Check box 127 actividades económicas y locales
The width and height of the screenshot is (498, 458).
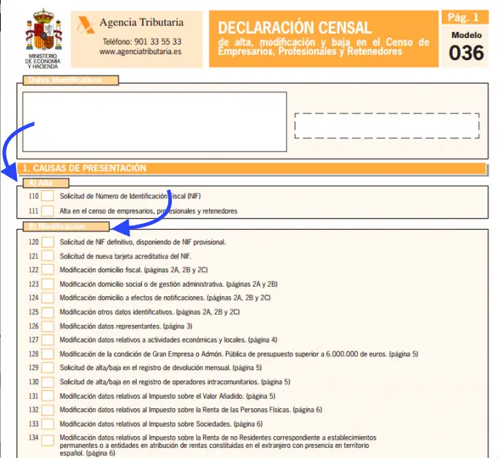click(48, 339)
